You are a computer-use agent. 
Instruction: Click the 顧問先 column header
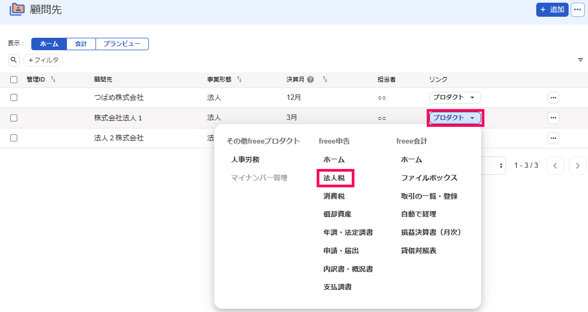pos(103,79)
